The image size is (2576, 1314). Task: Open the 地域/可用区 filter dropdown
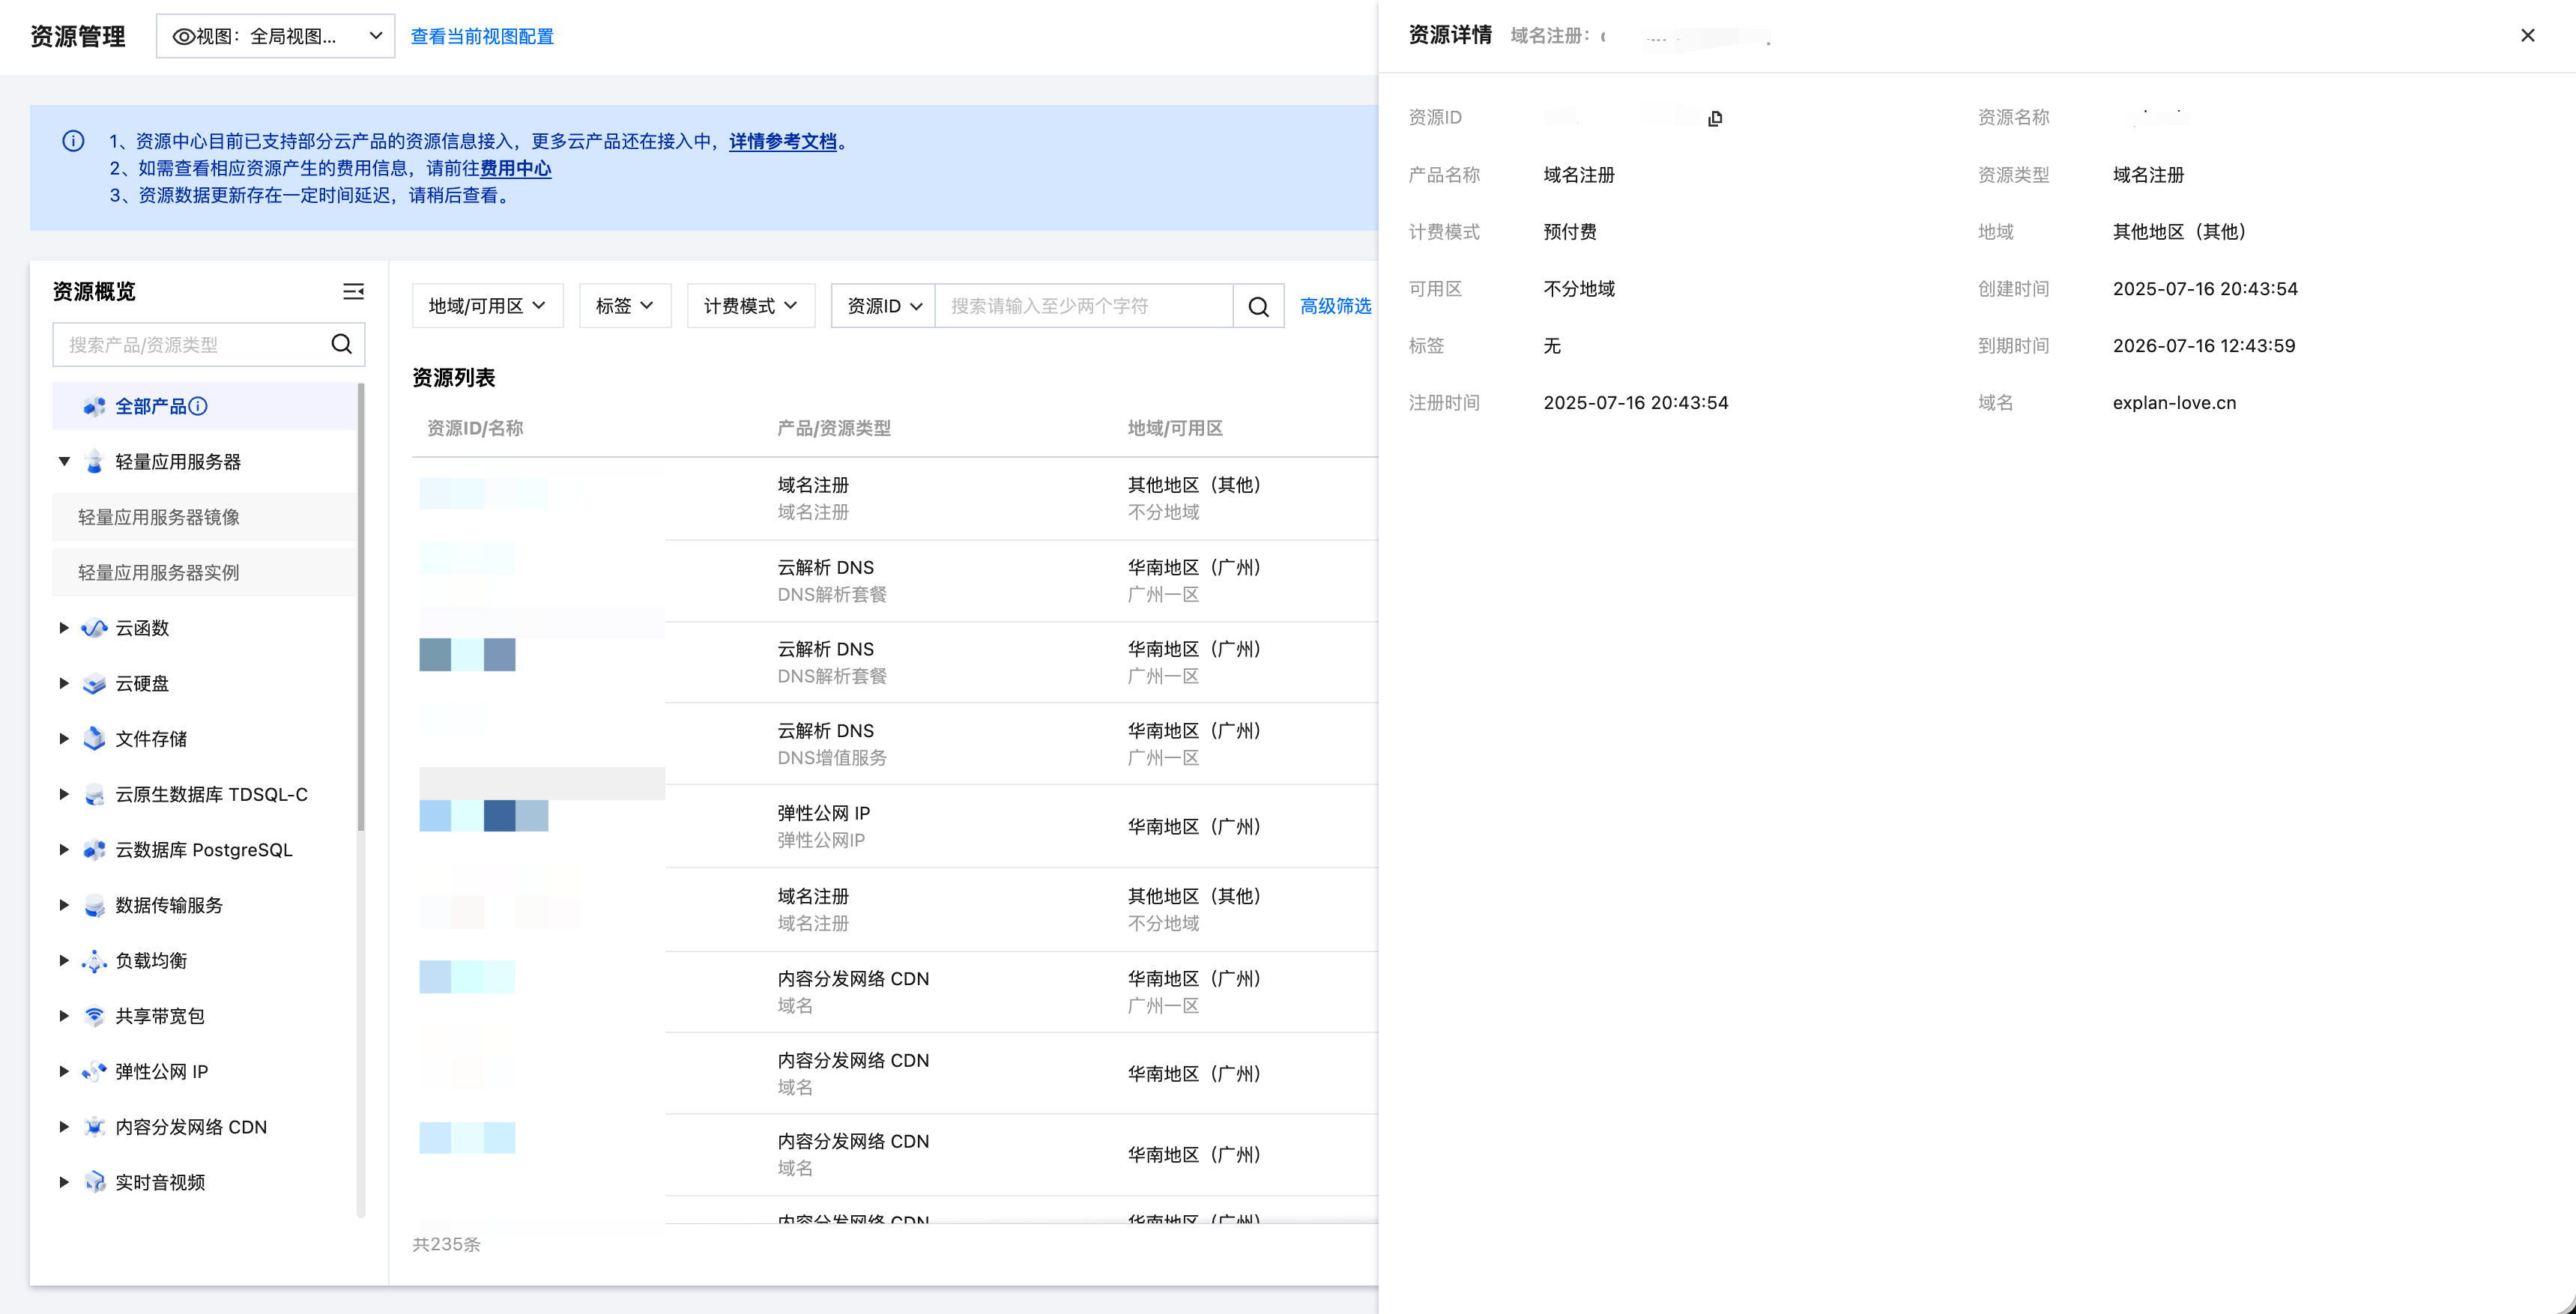487,306
